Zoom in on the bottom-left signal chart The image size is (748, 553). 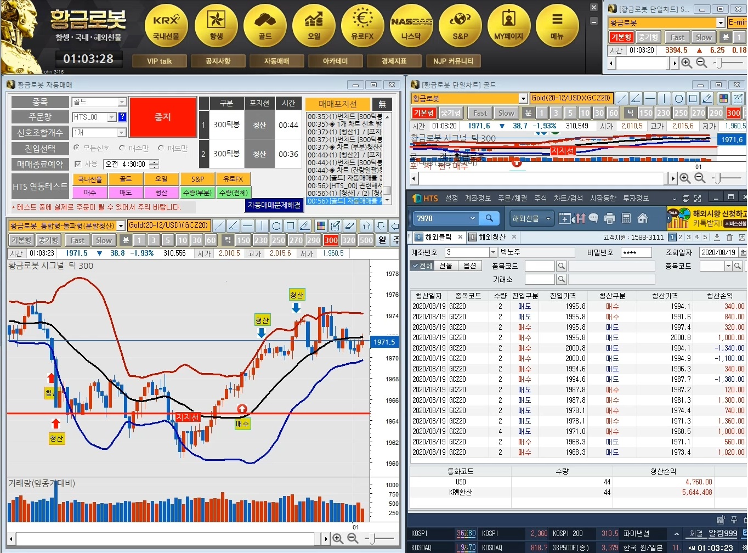coord(338,539)
